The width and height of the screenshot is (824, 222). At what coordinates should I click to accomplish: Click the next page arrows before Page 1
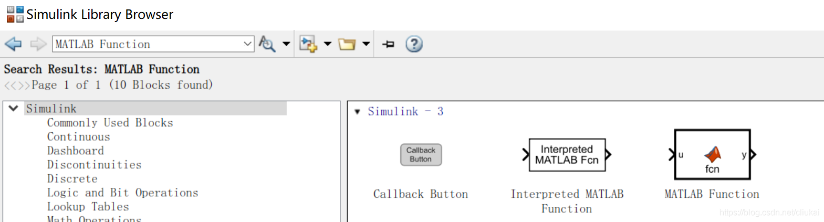point(24,85)
